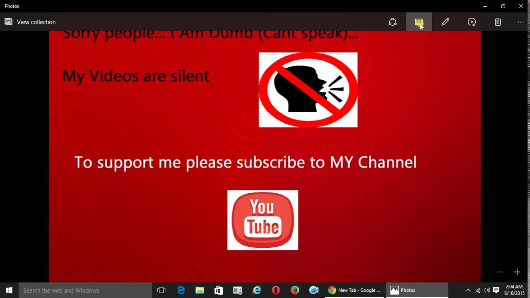This screenshot has width=530, height=298.
Task: Open the More options ellipsis menu
Action: (521, 22)
